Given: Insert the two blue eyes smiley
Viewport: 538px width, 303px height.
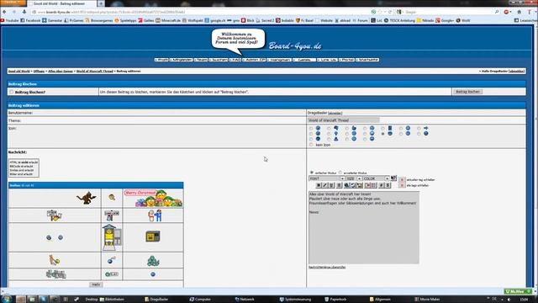Looking at the screenshot, I should (x=55, y=237).
